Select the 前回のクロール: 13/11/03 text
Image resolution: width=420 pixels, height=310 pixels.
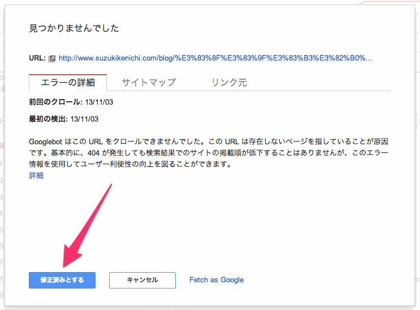pyautogui.click(x=71, y=102)
